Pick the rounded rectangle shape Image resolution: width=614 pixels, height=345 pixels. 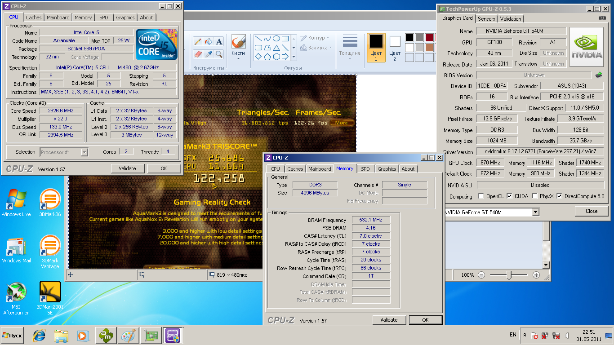coord(258,48)
